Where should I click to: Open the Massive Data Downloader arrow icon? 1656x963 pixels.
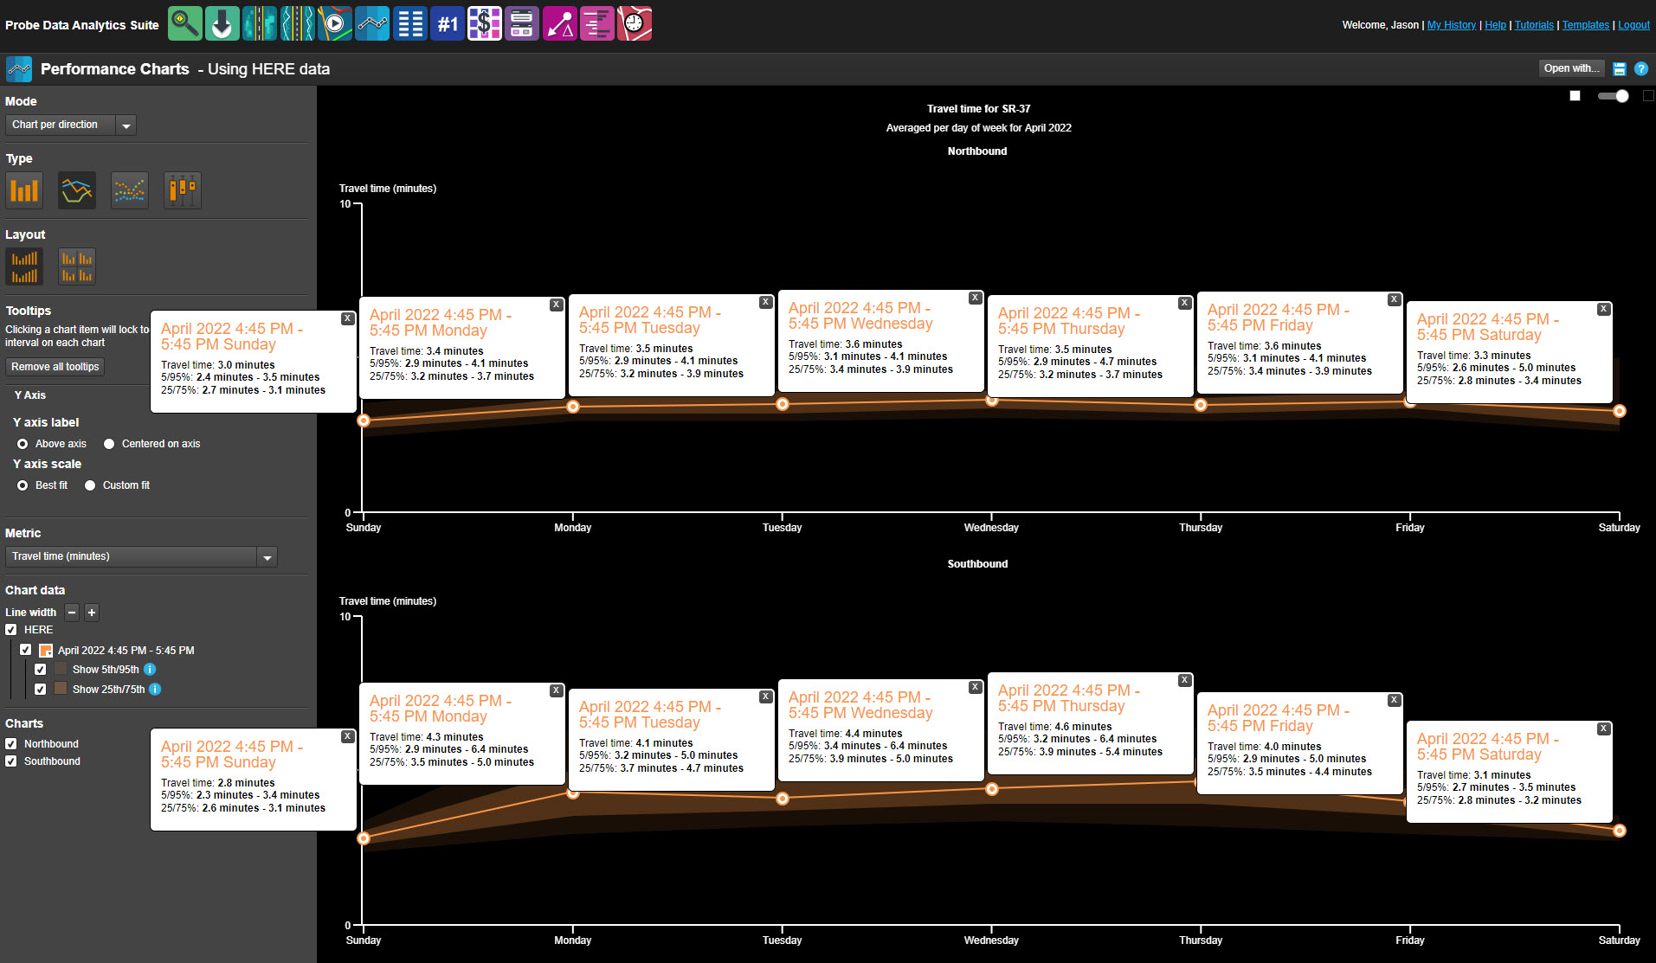tap(222, 23)
